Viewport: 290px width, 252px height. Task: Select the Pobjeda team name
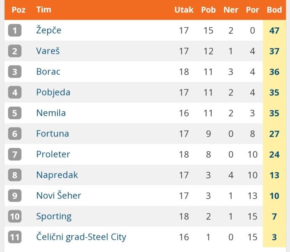click(53, 92)
